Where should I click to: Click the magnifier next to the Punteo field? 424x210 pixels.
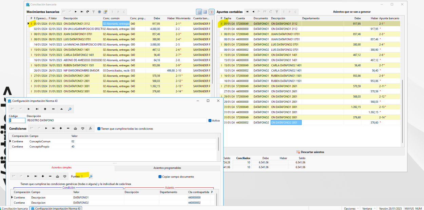91,176
